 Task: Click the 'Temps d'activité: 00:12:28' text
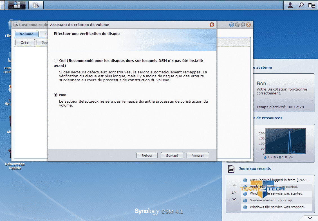pos(280,107)
